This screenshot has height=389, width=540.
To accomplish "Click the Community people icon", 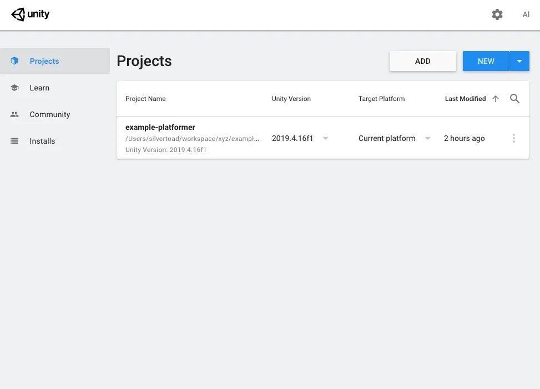I will 14,114.
